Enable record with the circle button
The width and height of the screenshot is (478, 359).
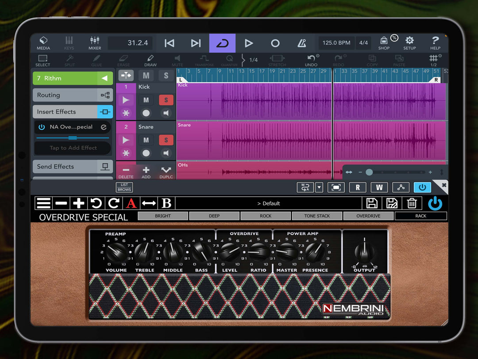click(x=275, y=43)
